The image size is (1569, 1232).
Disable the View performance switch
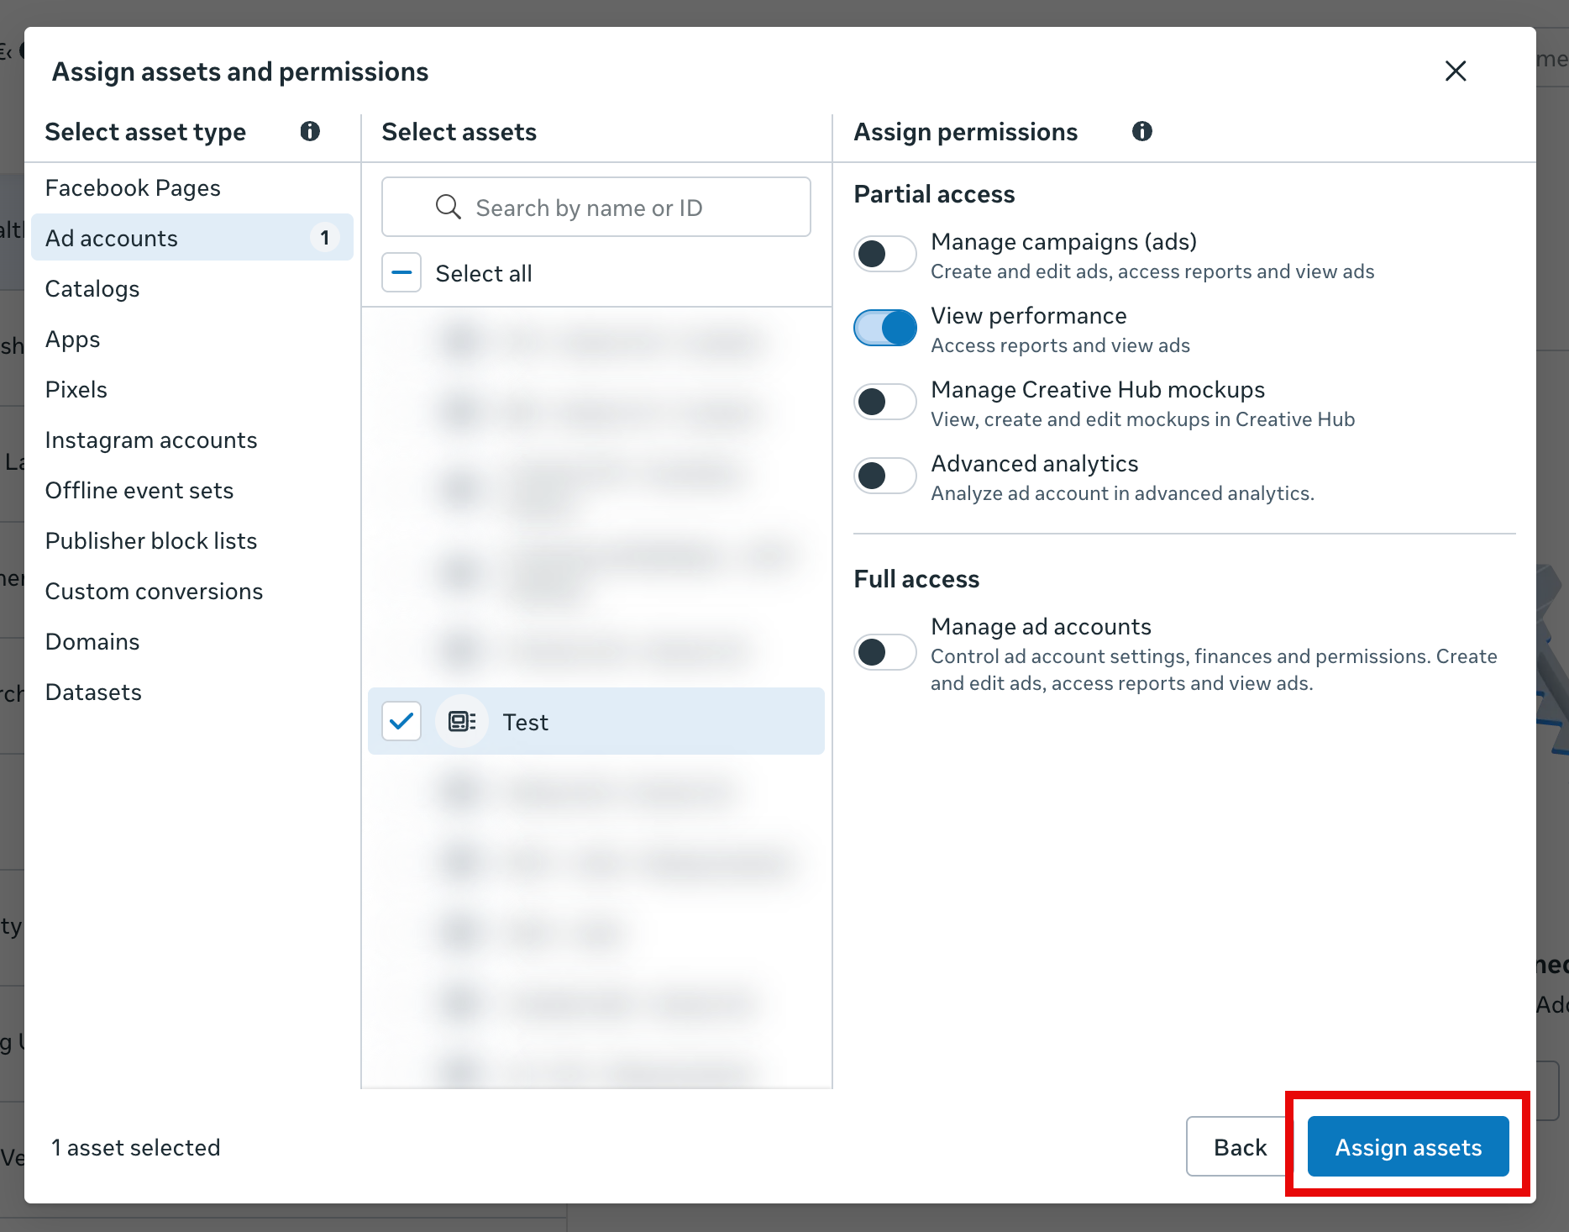click(884, 328)
